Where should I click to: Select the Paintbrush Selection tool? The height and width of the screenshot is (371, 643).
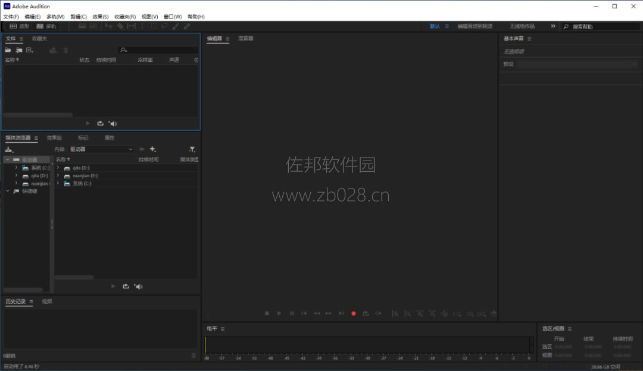[x=176, y=26]
